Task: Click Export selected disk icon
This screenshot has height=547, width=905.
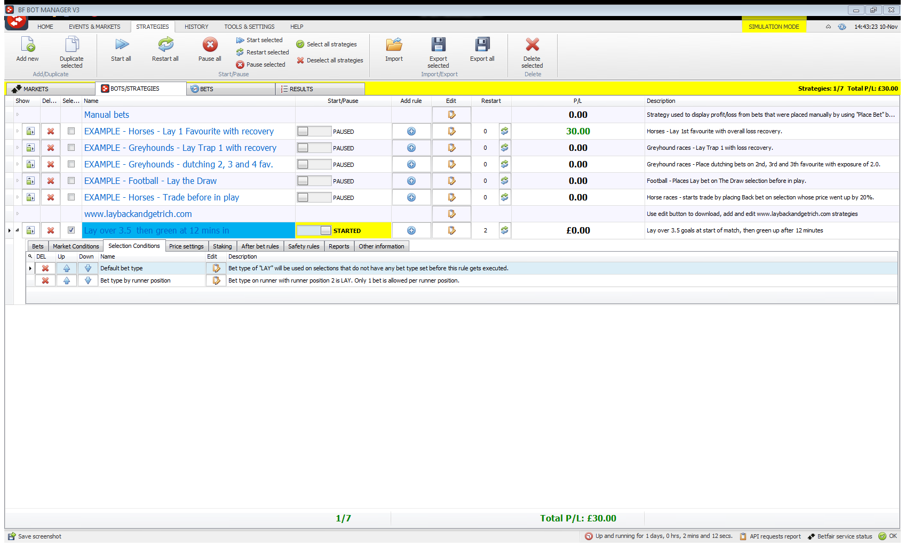Action: pyautogui.click(x=438, y=44)
